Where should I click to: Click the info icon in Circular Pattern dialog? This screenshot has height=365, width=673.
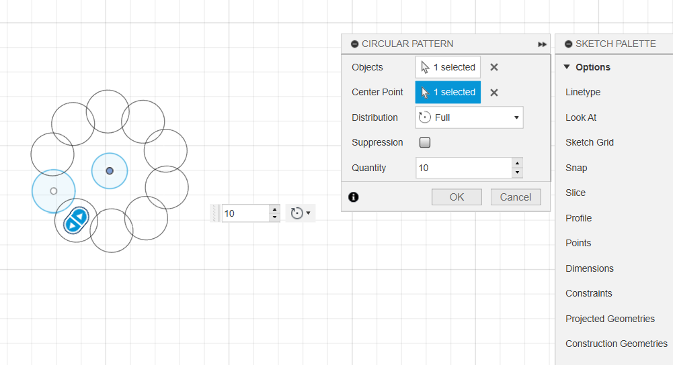353,197
